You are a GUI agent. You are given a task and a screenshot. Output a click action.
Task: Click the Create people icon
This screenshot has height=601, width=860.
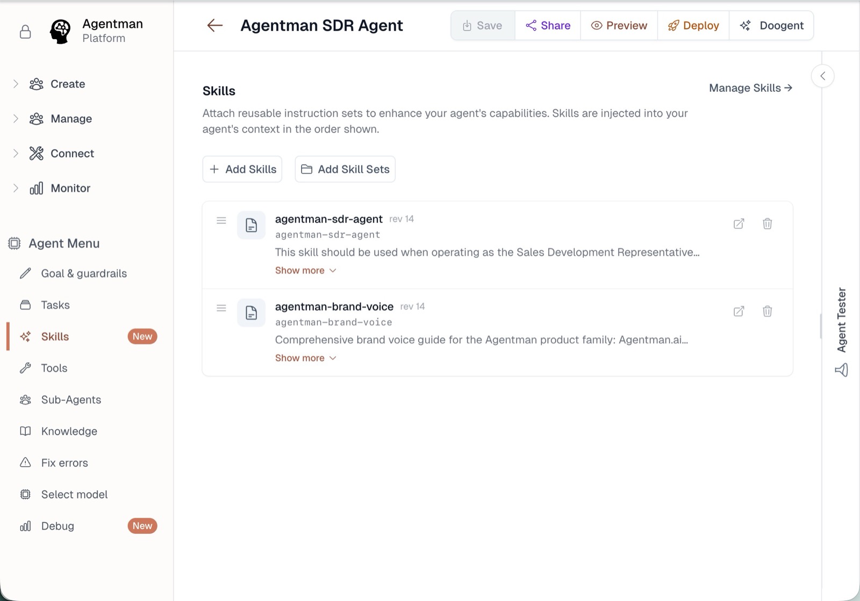(x=36, y=84)
